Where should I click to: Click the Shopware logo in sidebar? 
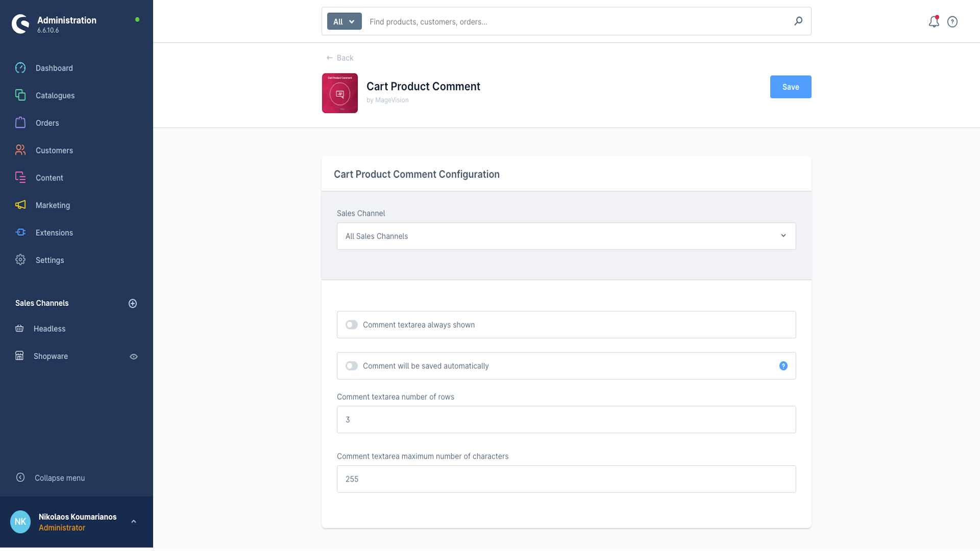click(x=20, y=23)
